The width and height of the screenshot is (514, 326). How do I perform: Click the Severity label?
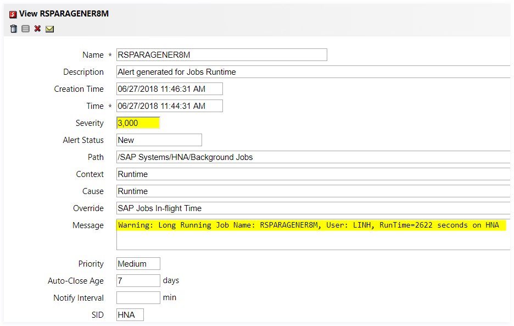[x=90, y=123]
